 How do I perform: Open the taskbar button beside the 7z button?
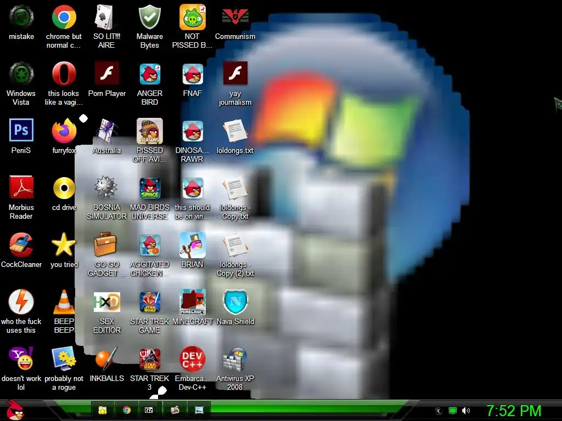click(175, 410)
